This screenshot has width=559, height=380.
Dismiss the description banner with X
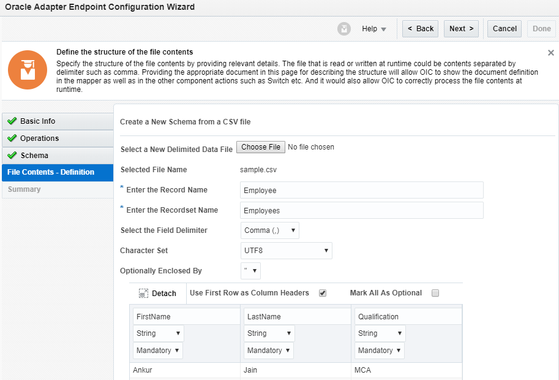(550, 53)
